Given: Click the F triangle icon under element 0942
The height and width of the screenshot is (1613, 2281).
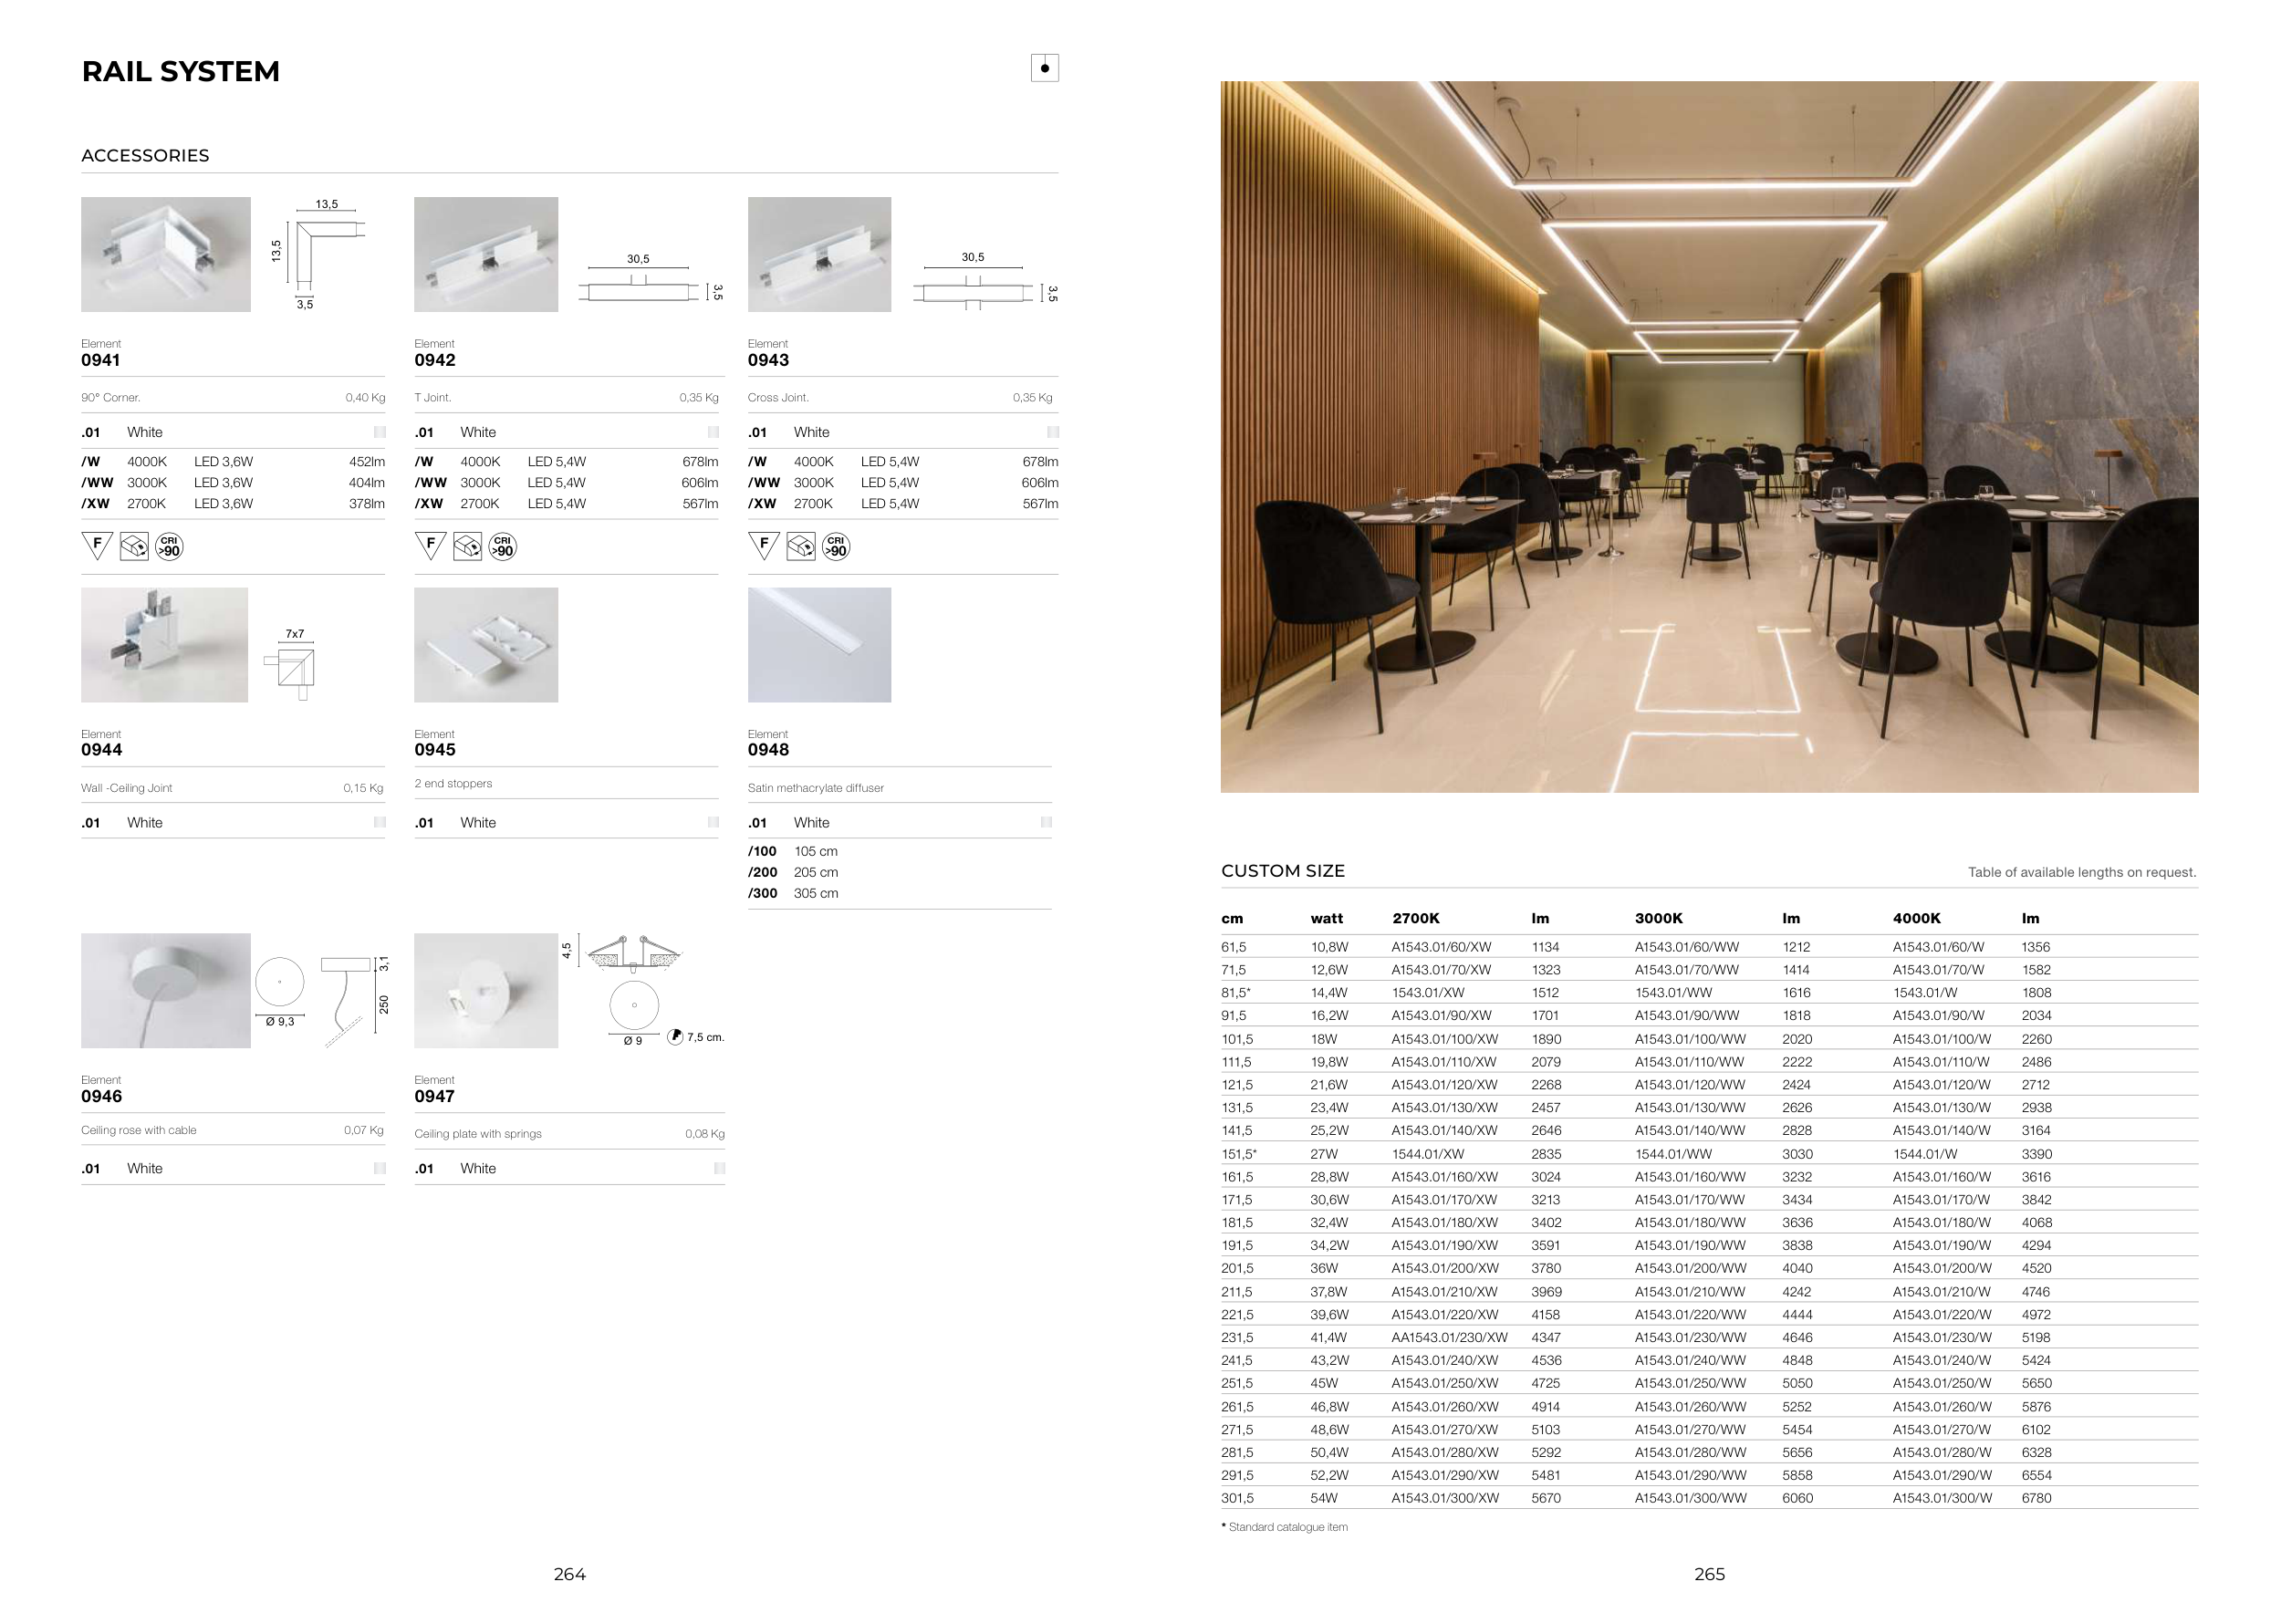Looking at the screenshot, I should click(430, 546).
